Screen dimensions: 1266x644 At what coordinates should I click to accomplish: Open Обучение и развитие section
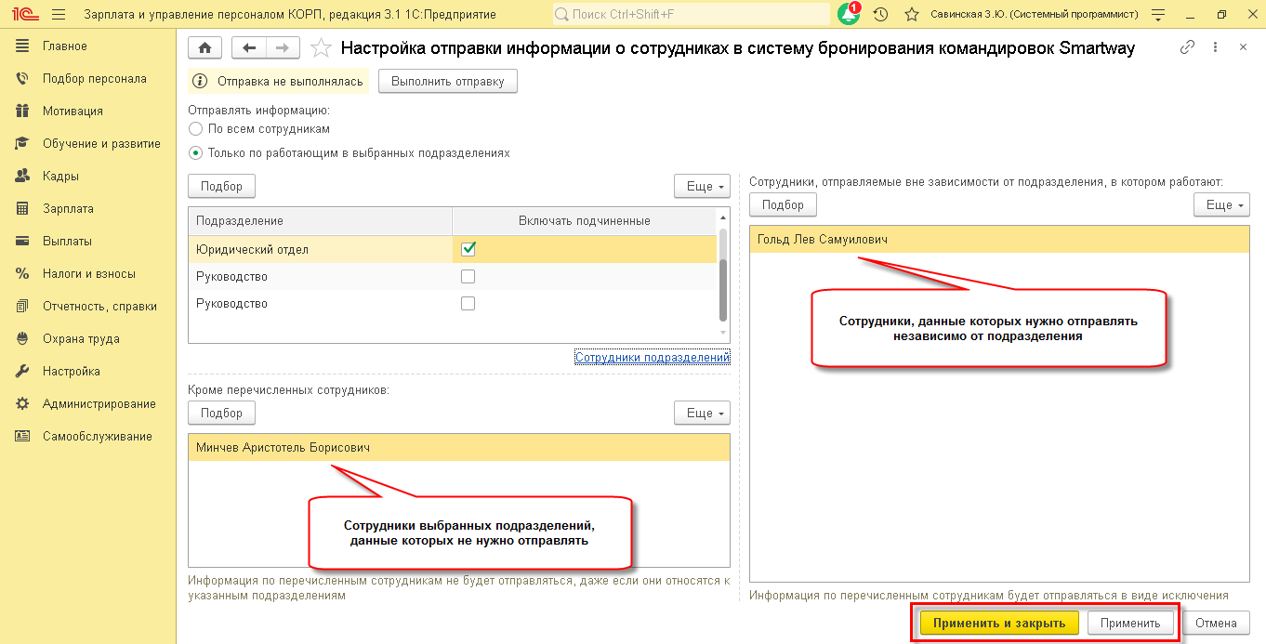click(101, 144)
